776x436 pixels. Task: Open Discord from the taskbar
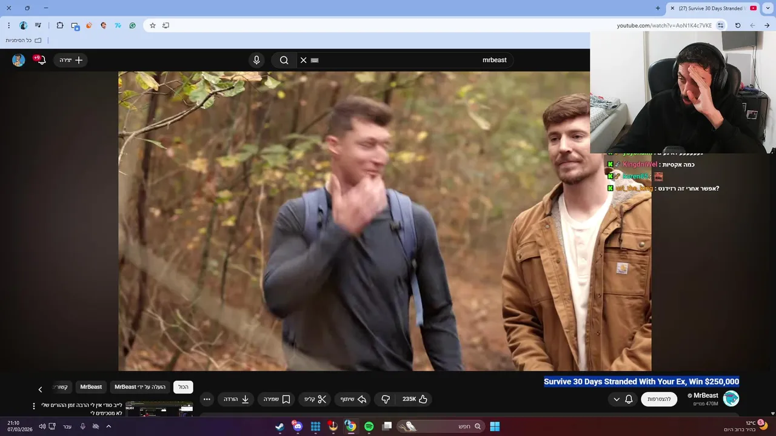297,426
